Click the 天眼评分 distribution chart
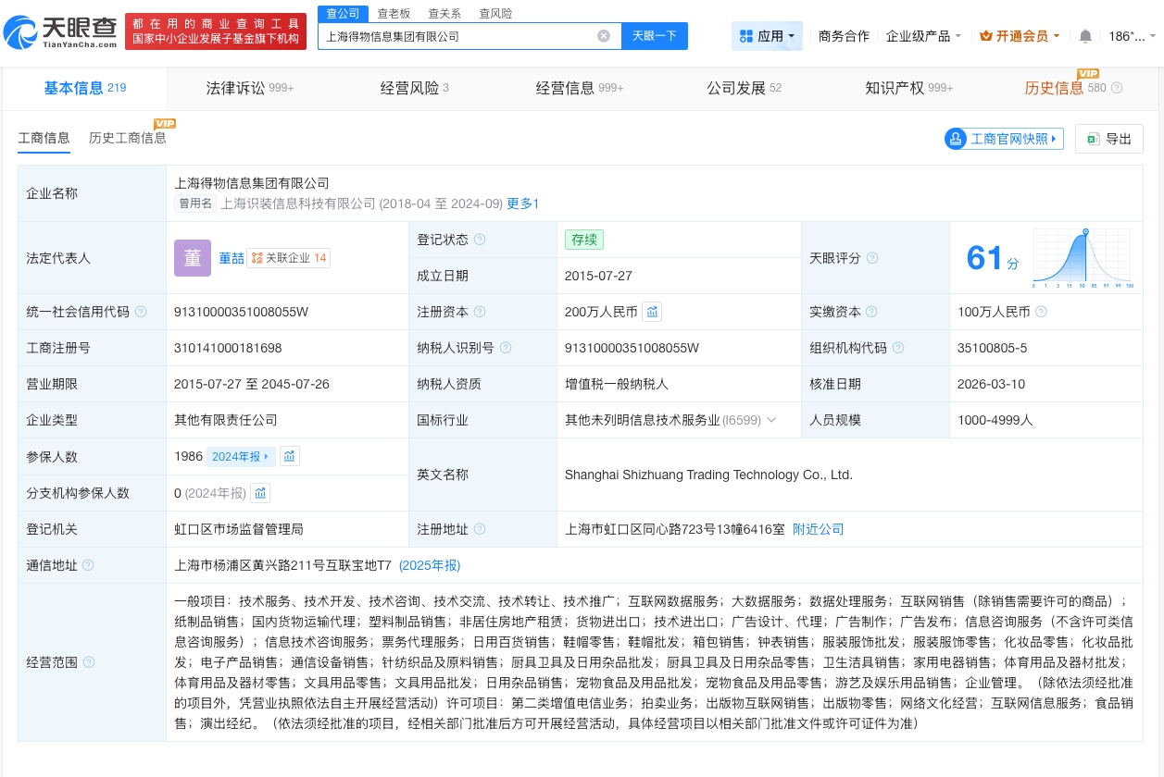This screenshot has width=1164, height=777. (x=1082, y=258)
